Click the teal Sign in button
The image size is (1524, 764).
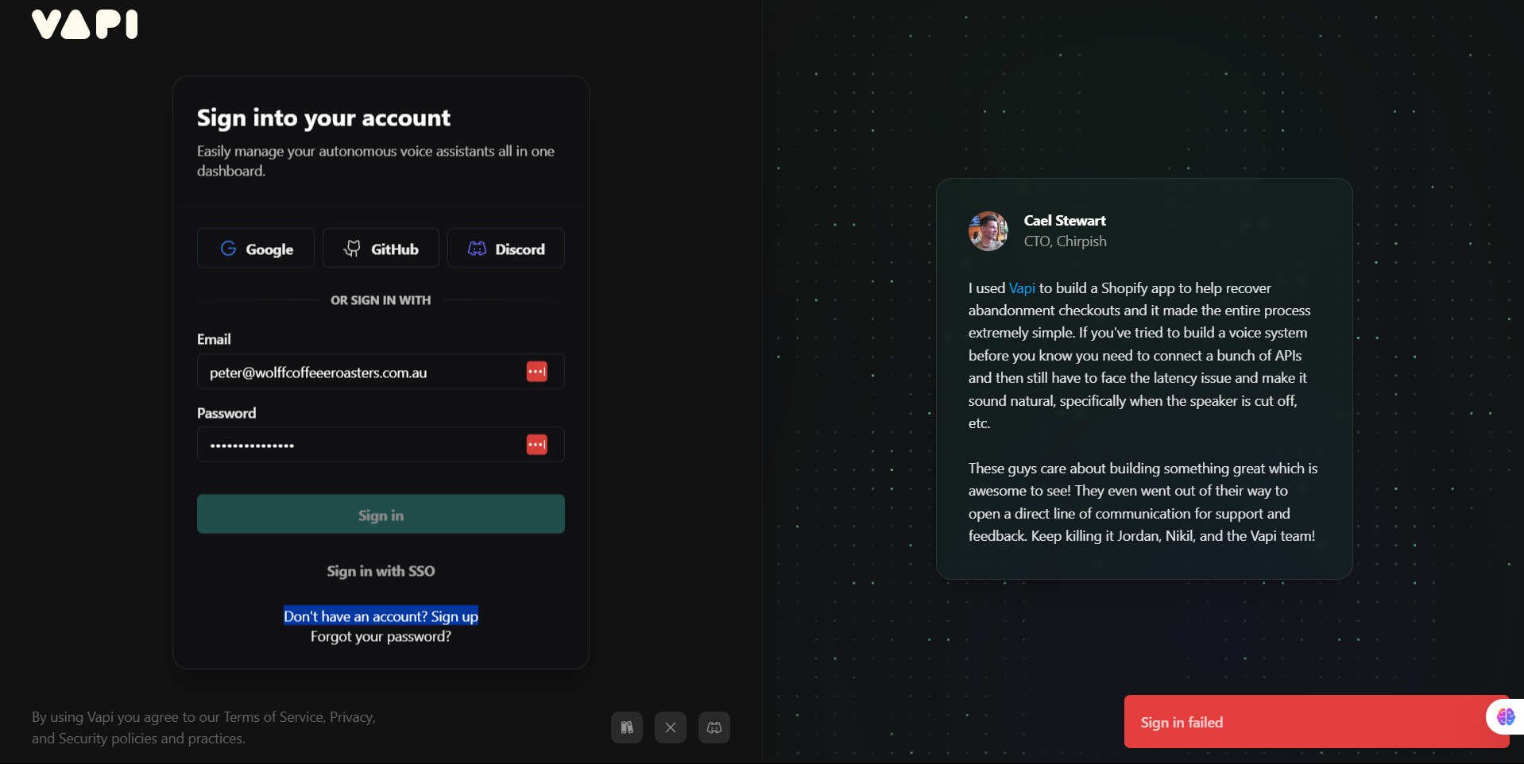coord(381,515)
